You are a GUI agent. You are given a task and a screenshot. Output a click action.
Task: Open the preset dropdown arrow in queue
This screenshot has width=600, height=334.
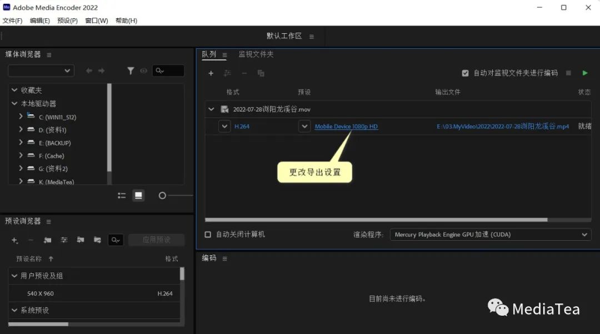(x=304, y=126)
